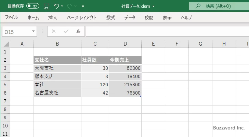Select row 1 header
Viewport: 249px width, 137px height.
[5, 52]
